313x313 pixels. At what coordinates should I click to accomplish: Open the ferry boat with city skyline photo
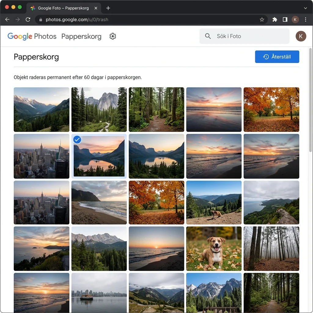[x=99, y=293]
